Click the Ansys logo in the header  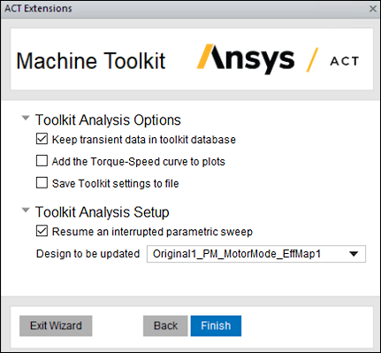[246, 58]
